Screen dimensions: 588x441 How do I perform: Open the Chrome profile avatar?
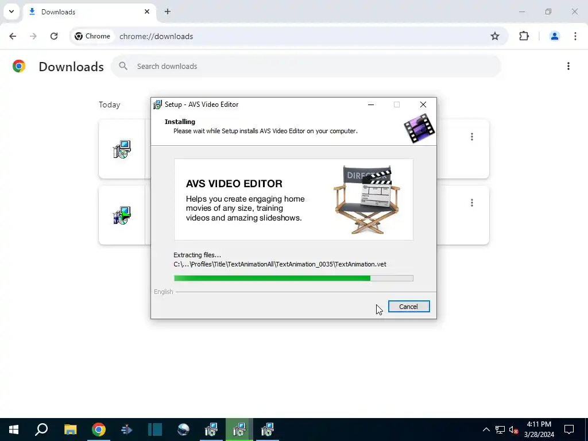tap(555, 36)
